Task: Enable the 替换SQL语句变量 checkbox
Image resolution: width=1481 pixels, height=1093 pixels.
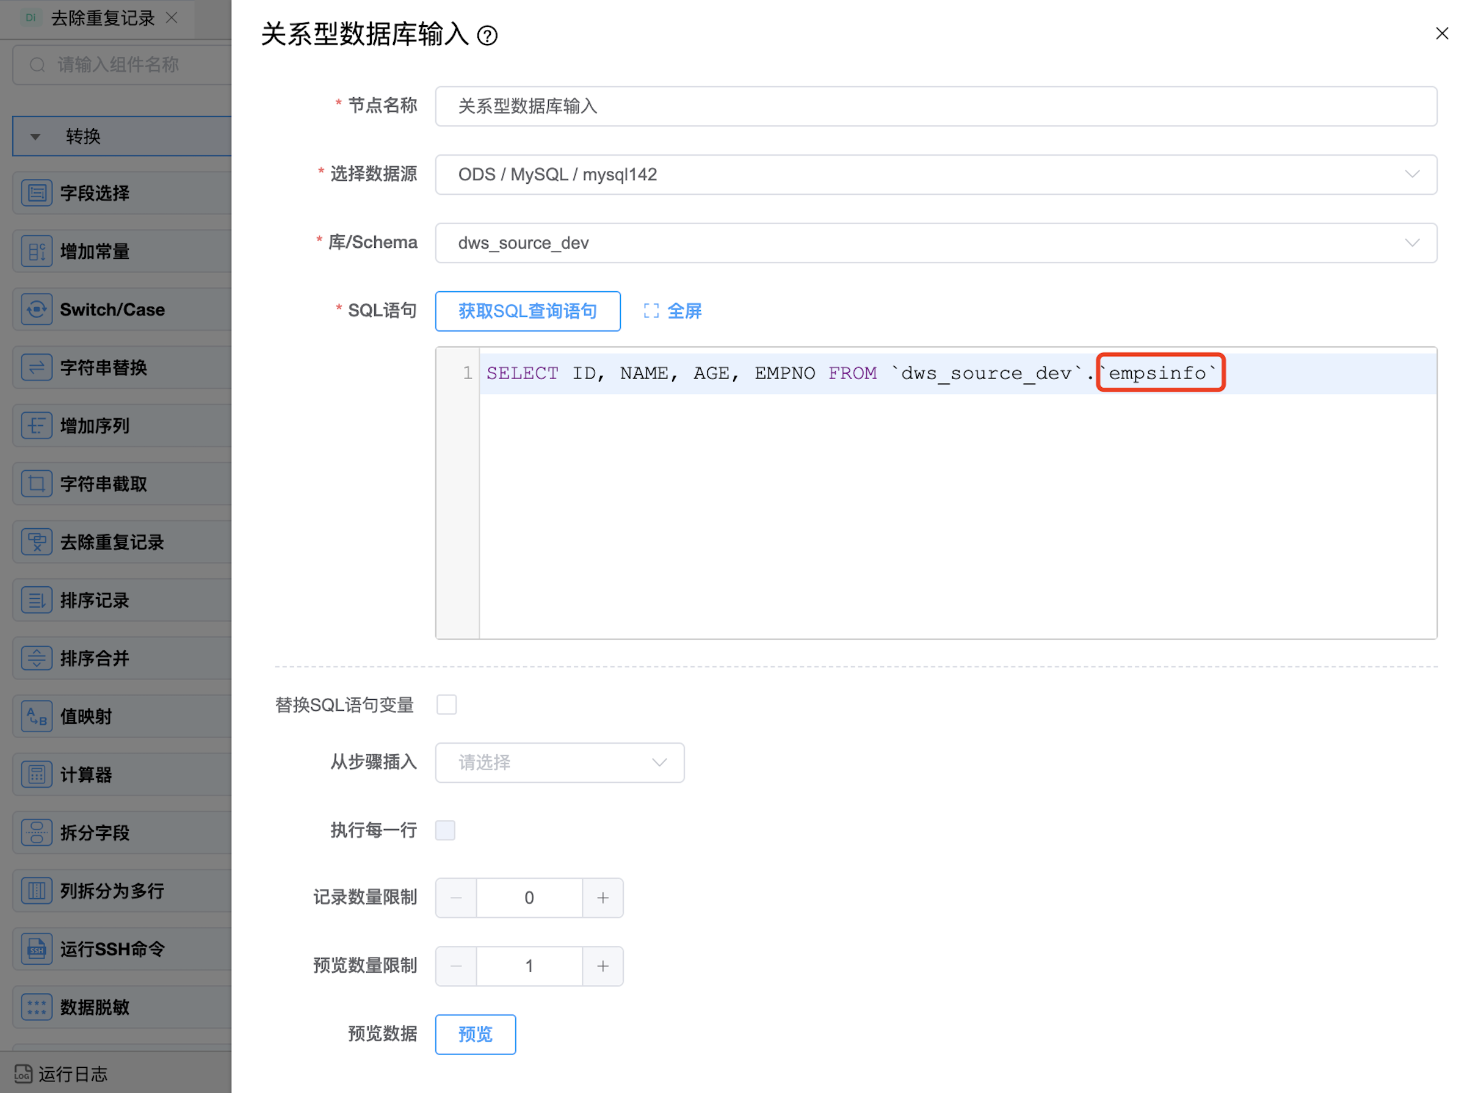Action: coord(446,705)
